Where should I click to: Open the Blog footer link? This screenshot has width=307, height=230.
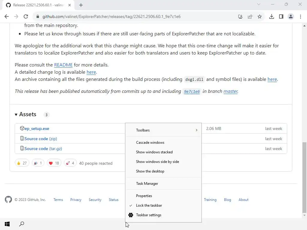point(228,200)
